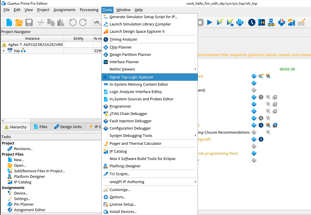311x215 pixels.
Task: Expand the top instance tree node
Action: [4, 51]
